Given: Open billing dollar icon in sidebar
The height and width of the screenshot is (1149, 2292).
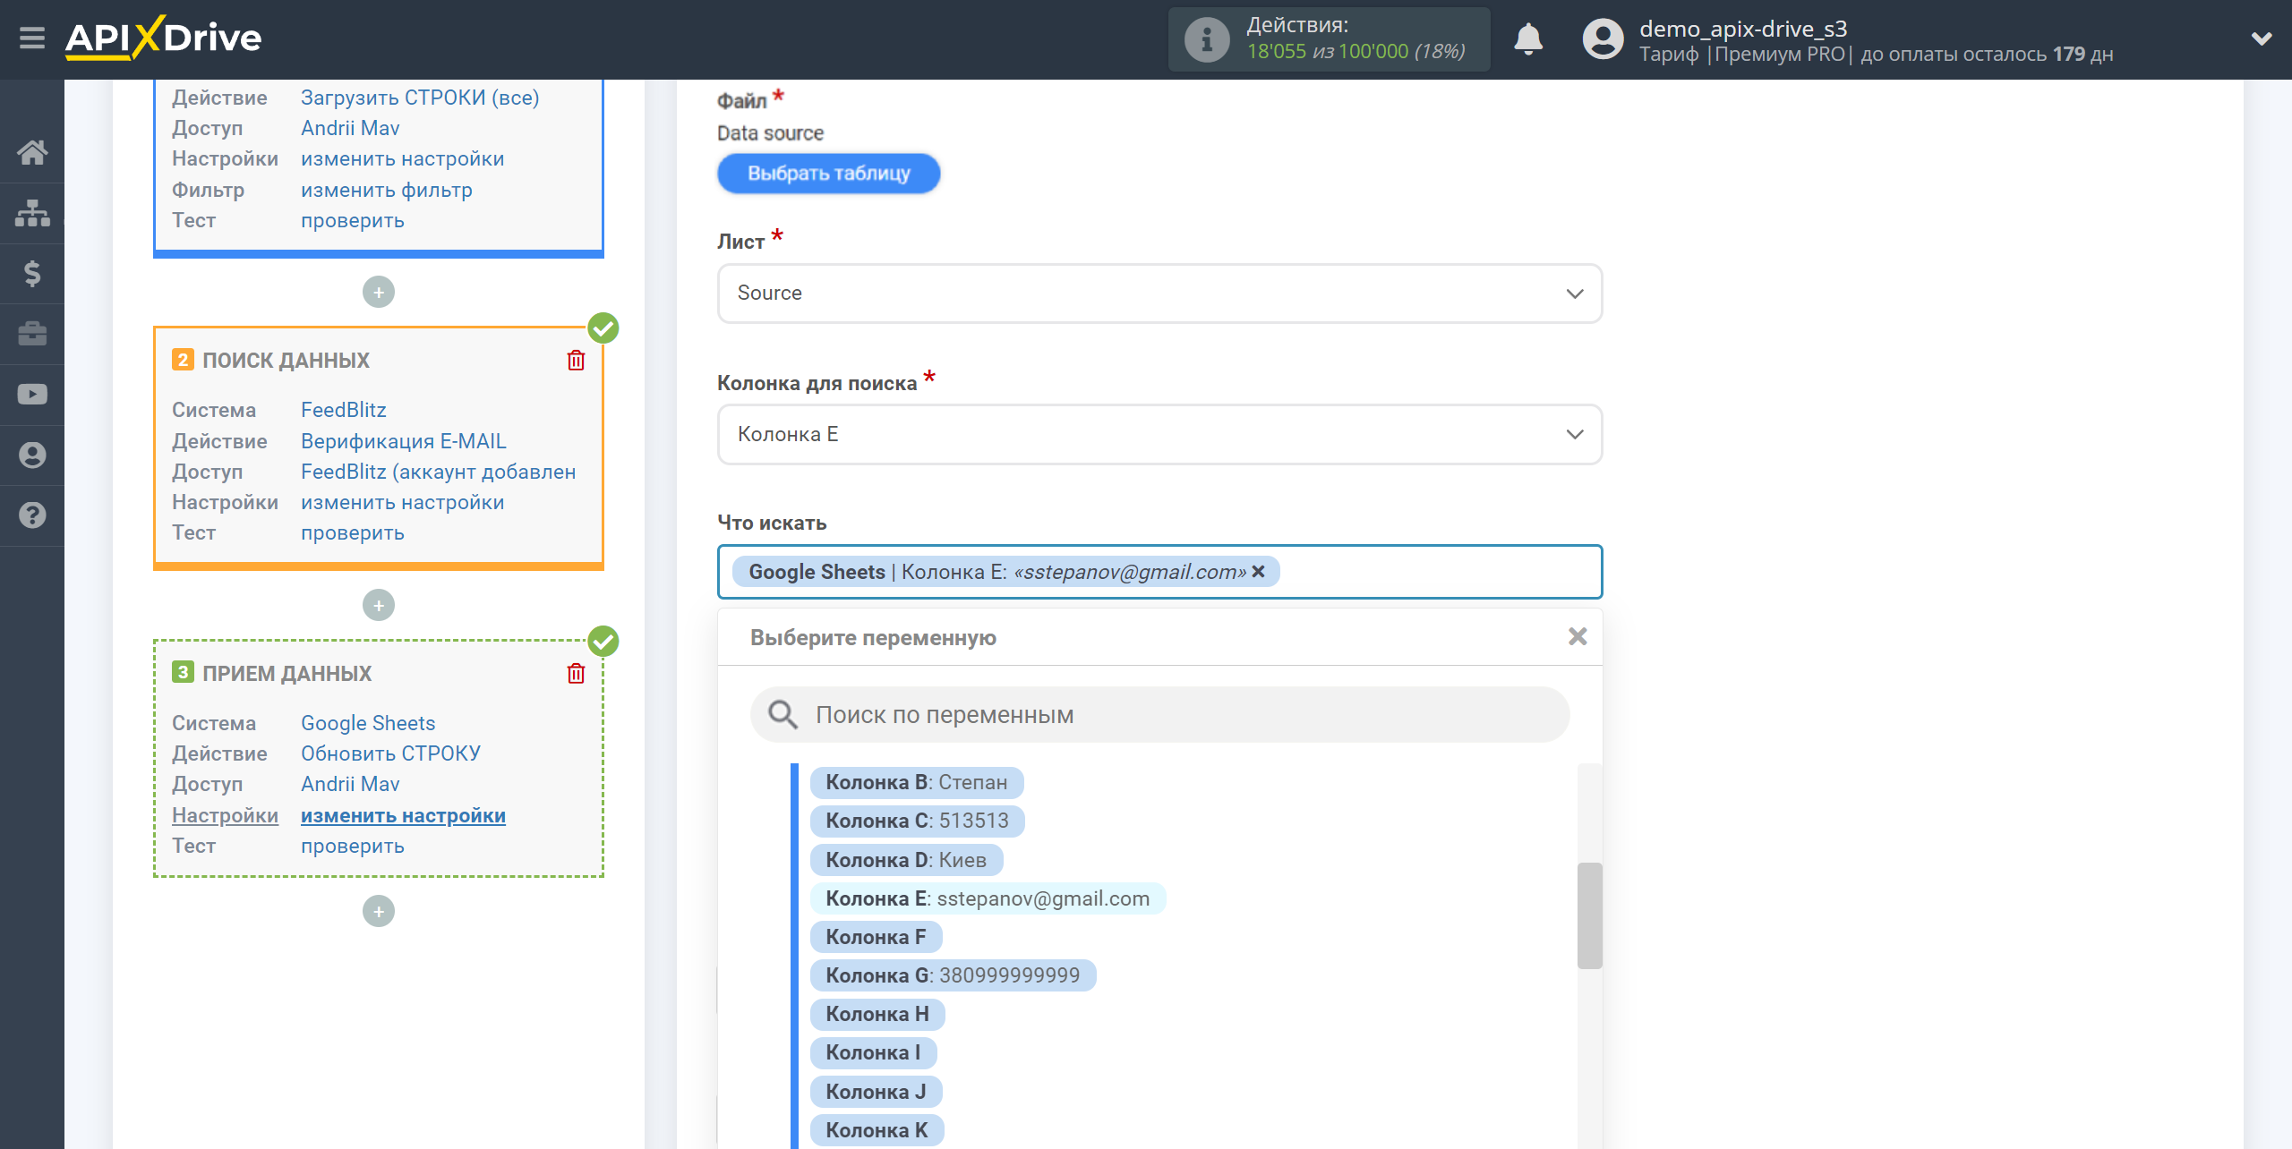Looking at the screenshot, I should click(32, 273).
